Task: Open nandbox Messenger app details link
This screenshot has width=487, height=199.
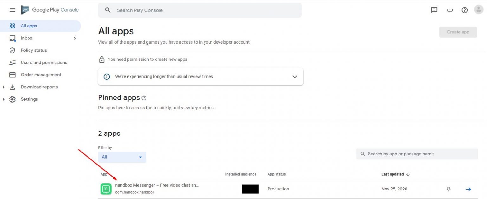Action: (157, 185)
